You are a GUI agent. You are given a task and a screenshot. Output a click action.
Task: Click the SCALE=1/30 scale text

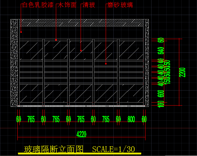(x=113, y=149)
